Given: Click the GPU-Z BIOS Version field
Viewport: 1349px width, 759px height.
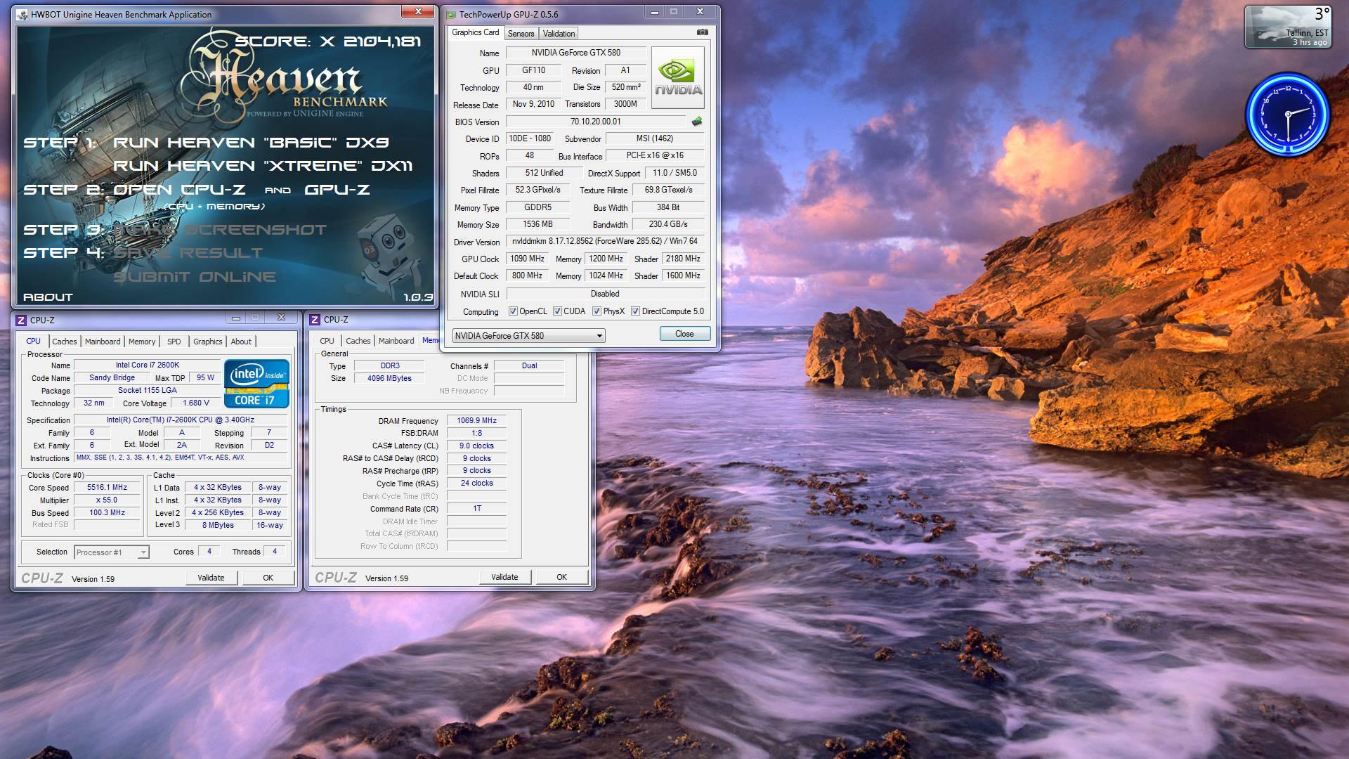Looking at the screenshot, I should point(596,122).
